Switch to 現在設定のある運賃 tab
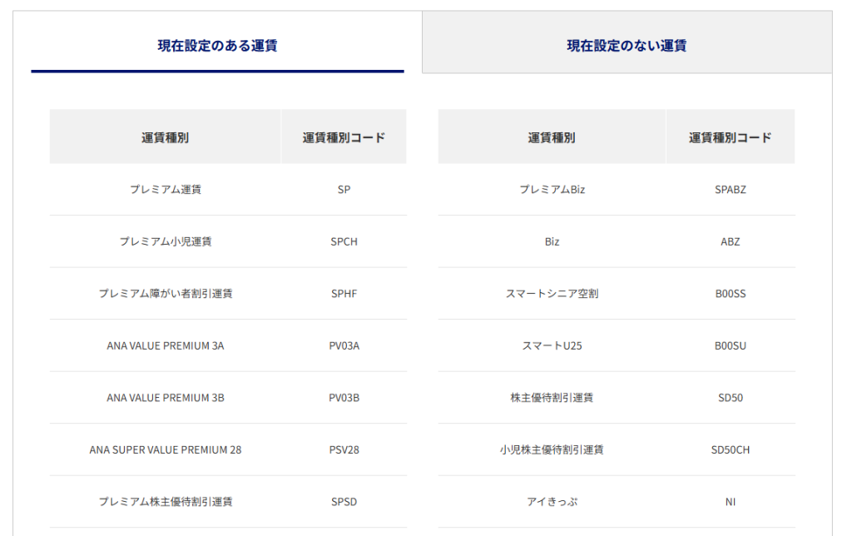852x536 pixels. click(217, 46)
